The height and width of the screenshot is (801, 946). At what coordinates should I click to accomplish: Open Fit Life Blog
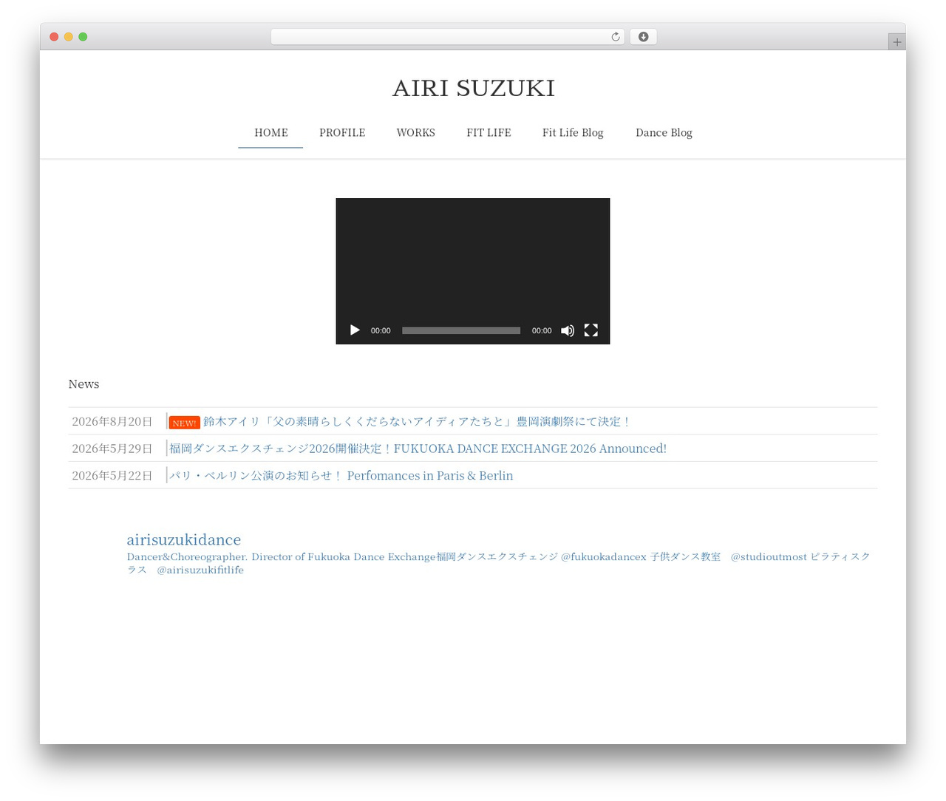573,133
